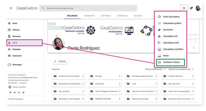Image resolution: width=206 pixels, height=111 pixels.
Task: Launch Calculadora científica app
Action: click(170, 49)
